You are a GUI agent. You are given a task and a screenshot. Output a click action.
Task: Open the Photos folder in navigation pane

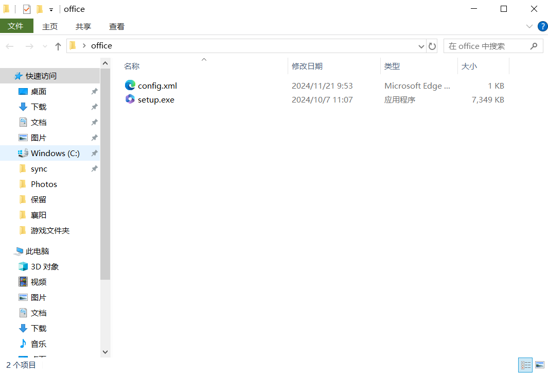[44, 184]
